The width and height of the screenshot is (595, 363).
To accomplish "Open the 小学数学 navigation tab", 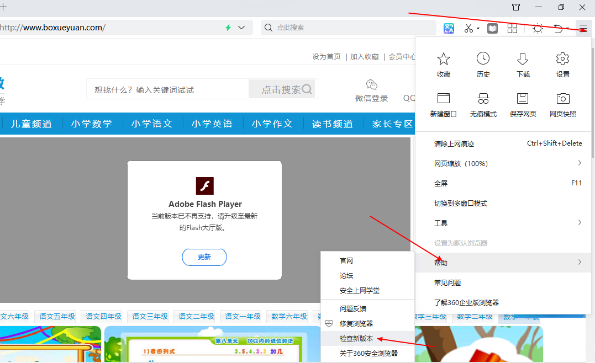I will point(92,124).
